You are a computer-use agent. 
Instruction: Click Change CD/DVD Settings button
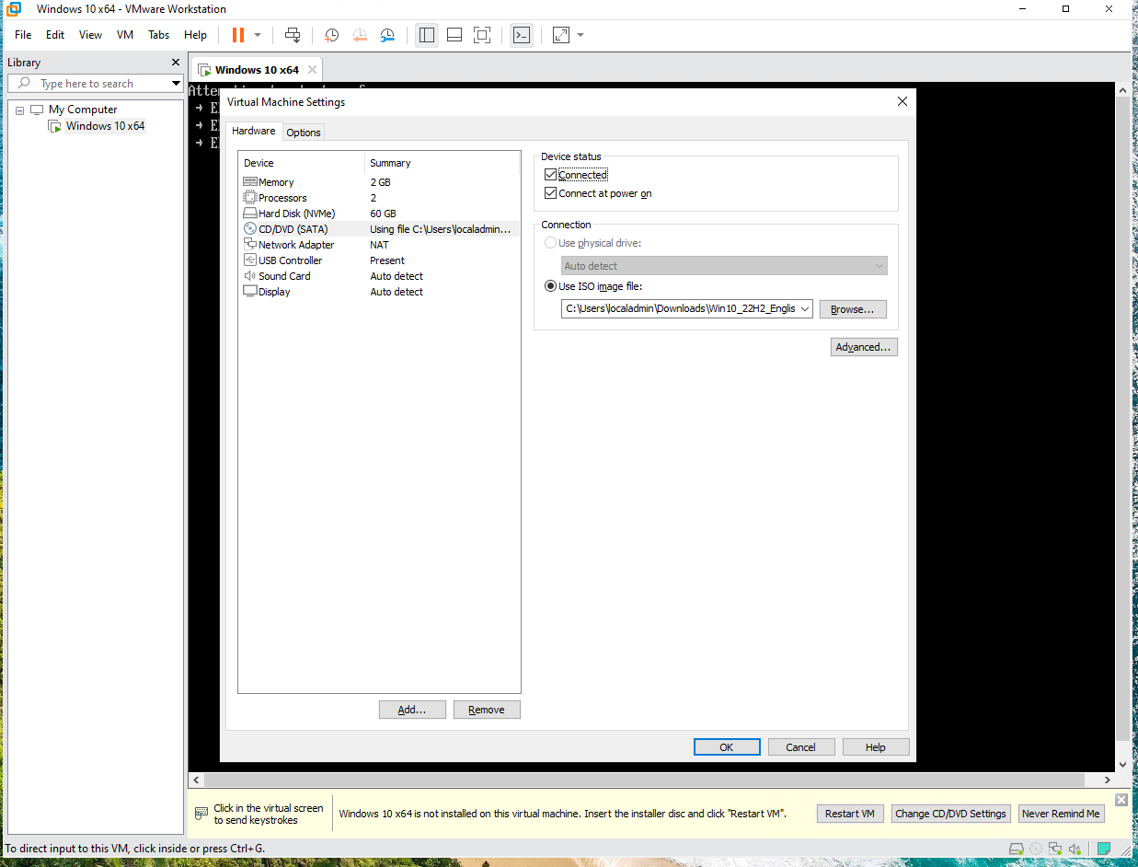(x=951, y=814)
